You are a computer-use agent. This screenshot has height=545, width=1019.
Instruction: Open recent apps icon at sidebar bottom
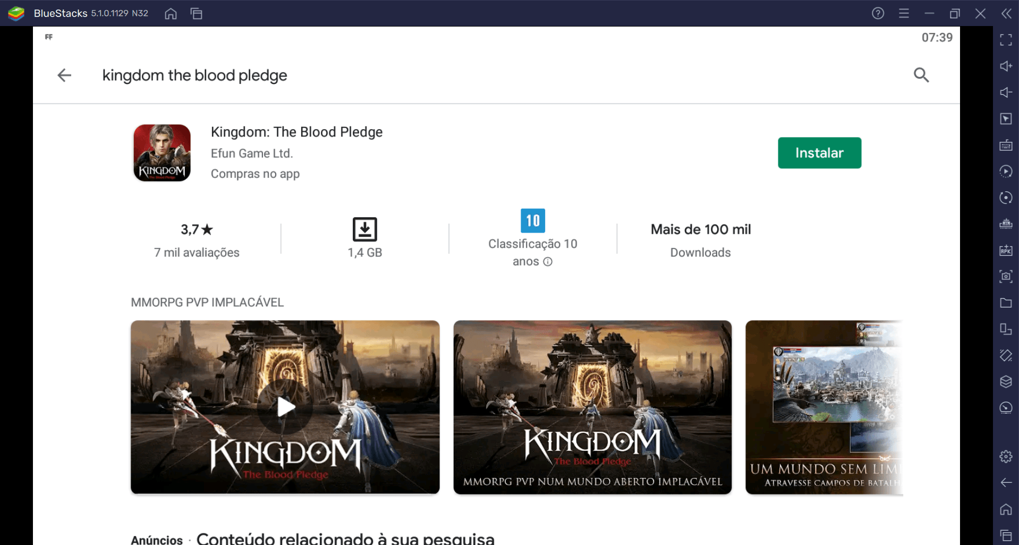point(1006,535)
